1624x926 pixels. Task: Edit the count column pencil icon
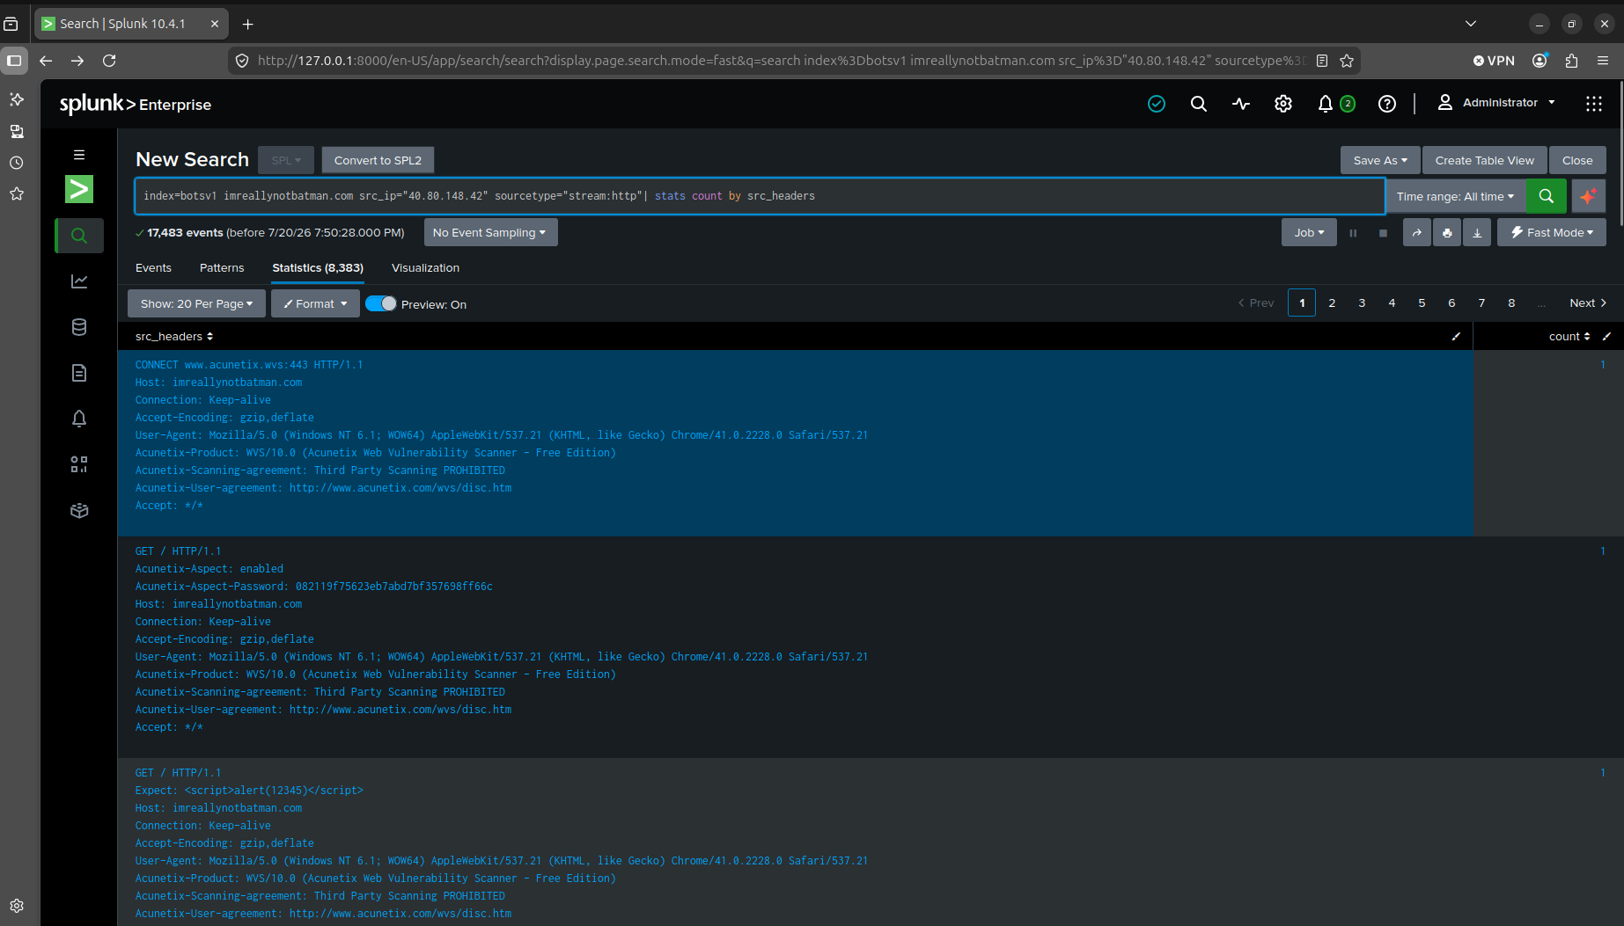click(1606, 336)
